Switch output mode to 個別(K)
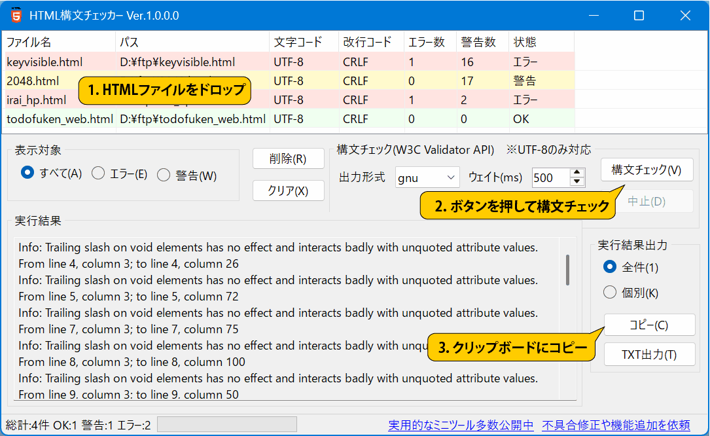The width and height of the screenshot is (710, 436). 609,293
